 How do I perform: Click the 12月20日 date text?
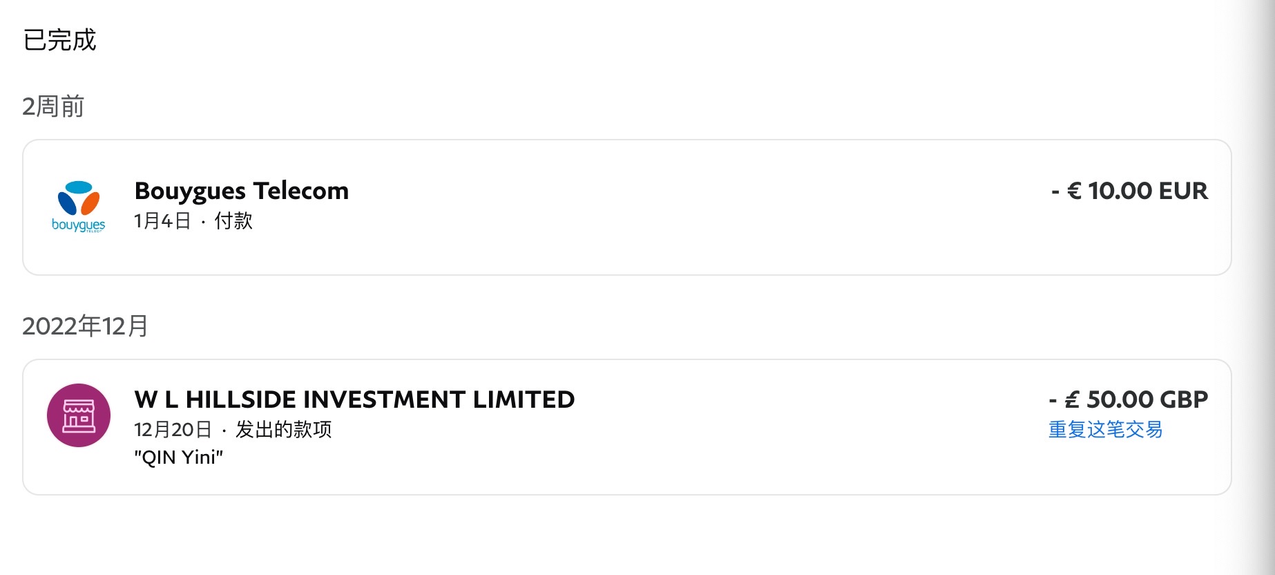pos(173,430)
